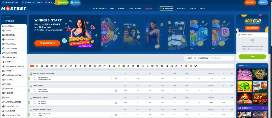
Task: Open the Offers gift button
Action: point(75,2)
